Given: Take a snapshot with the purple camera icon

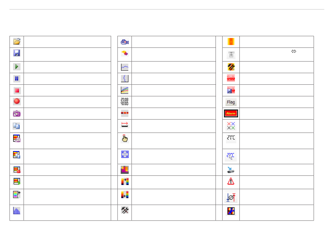Looking at the screenshot, I should click(17, 114).
